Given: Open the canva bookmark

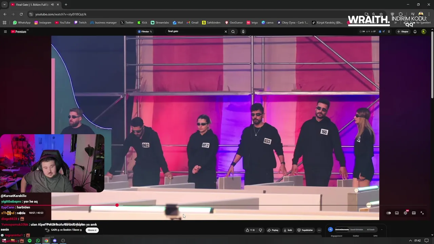Looking at the screenshot, I should pyautogui.click(x=267, y=23).
